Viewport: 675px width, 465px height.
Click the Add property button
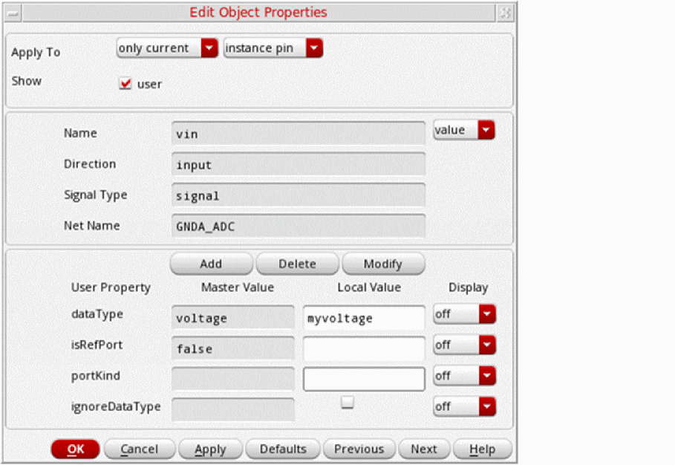tap(212, 264)
